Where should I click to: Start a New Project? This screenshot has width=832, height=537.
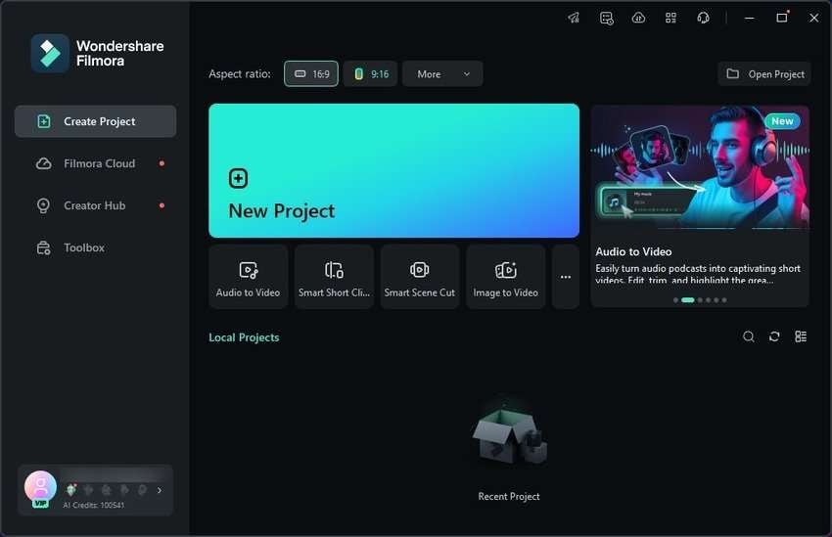tap(393, 171)
